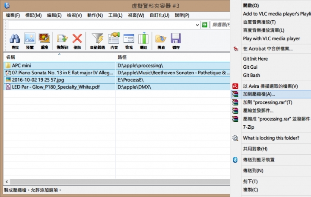Click the WinRAR icon beside 加到壓縮檔(A)
This screenshot has width=311, height=197.
(x=235, y=94)
